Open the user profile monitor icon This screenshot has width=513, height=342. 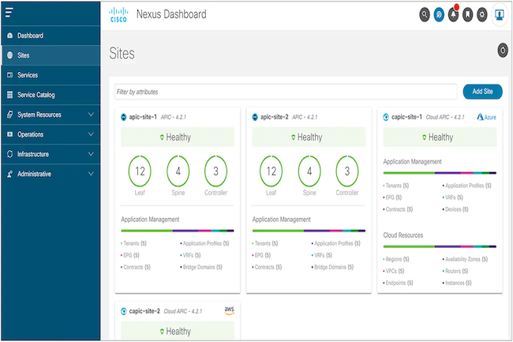500,15
